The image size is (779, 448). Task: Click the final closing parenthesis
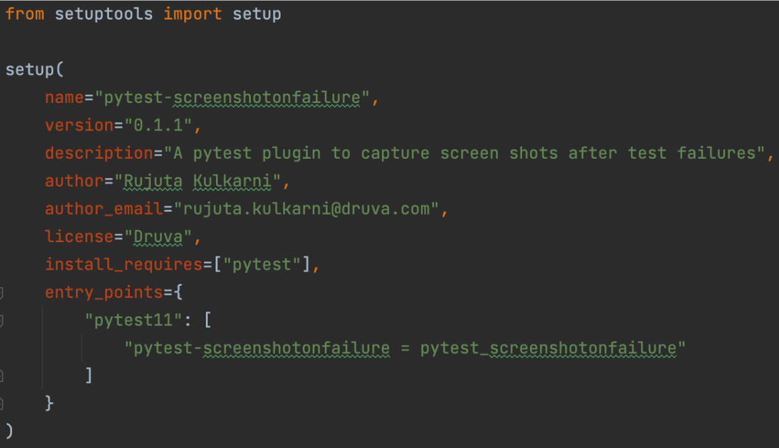[x=9, y=431]
